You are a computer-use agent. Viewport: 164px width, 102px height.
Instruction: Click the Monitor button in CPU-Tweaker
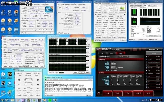point(26,66)
